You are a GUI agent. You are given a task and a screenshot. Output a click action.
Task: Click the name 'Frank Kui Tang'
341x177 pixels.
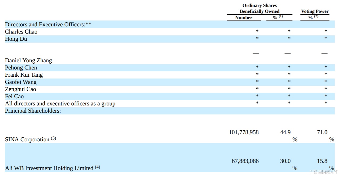(24, 75)
